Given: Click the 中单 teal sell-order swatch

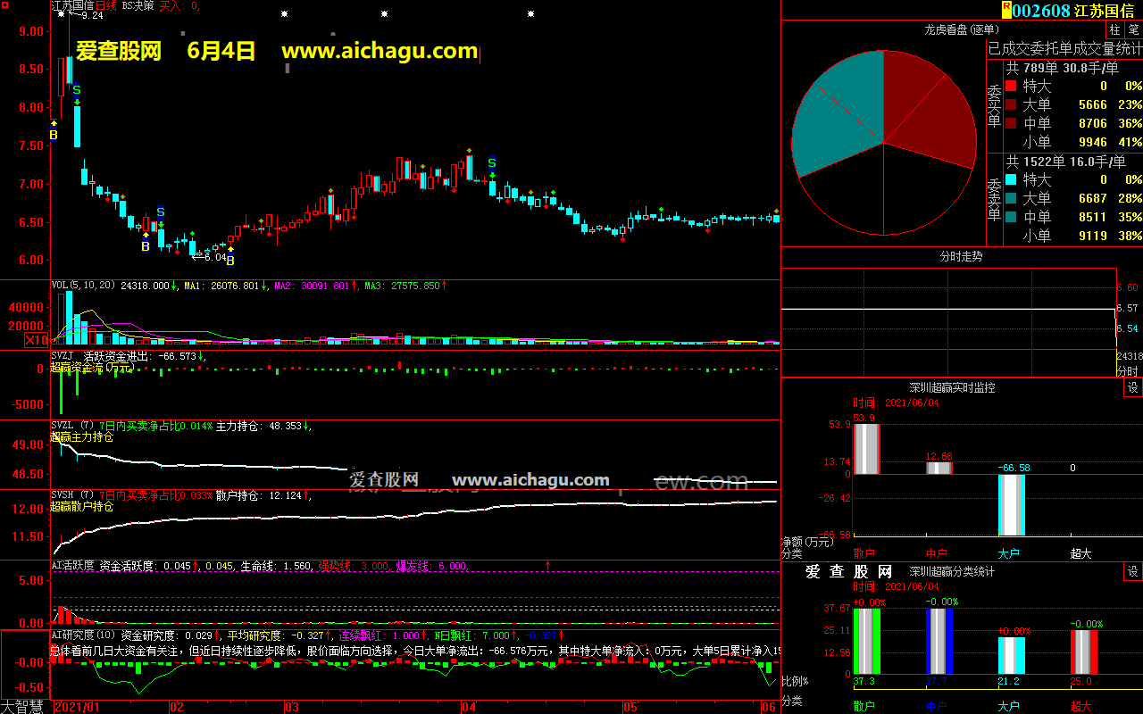Looking at the screenshot, I should (1011, 217).
